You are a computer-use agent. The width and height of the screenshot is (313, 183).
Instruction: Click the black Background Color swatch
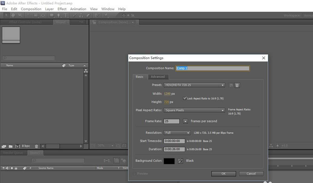pos(169,161)
